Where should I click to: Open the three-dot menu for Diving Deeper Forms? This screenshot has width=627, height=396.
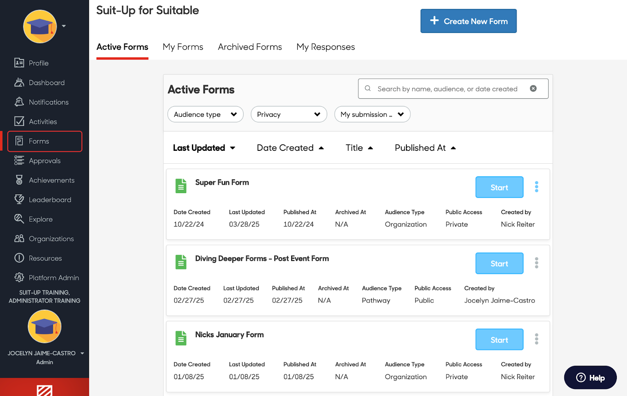click(536, 263)
